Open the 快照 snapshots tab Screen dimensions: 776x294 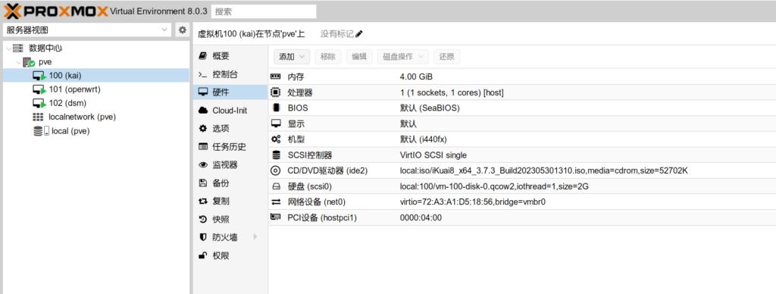coord(230,219)
